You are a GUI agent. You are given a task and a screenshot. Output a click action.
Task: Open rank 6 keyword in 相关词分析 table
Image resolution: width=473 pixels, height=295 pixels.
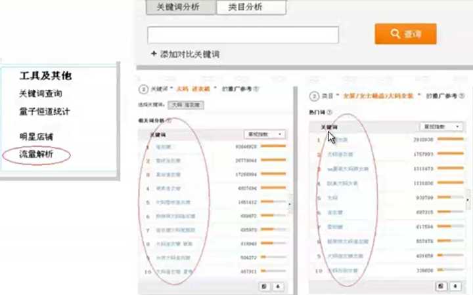click(x=175, y=216)
